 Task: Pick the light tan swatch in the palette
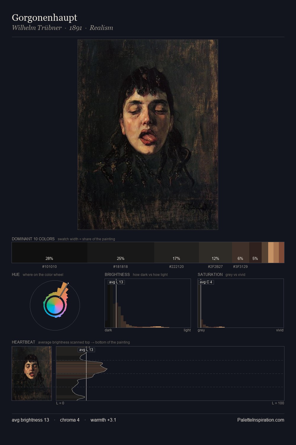[271, 252]
